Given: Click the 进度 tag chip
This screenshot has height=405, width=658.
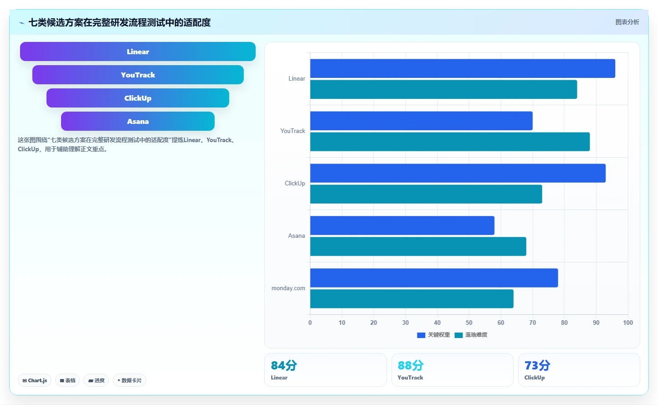Looking at the screenshot, I should click(96, 380).
